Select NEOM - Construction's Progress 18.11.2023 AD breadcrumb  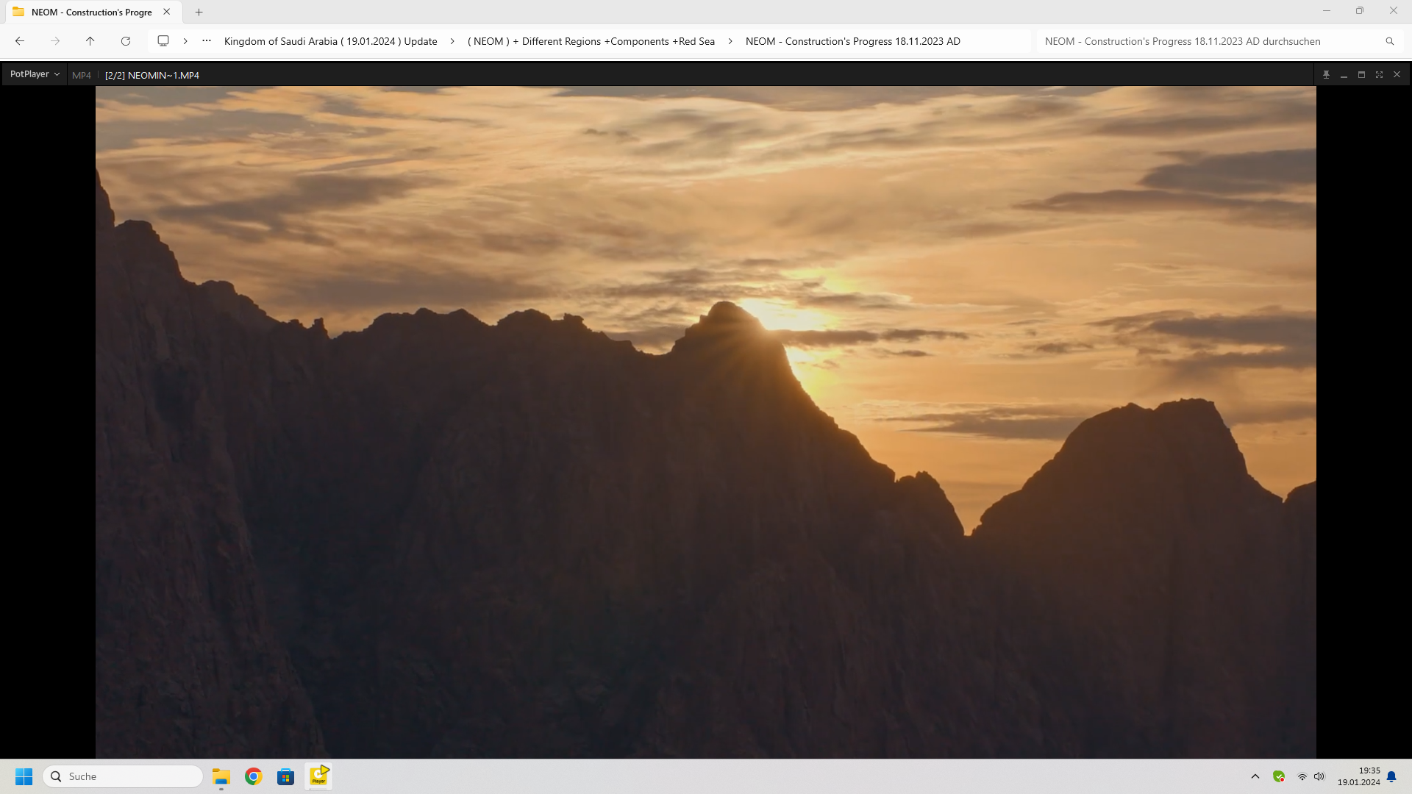853,41
